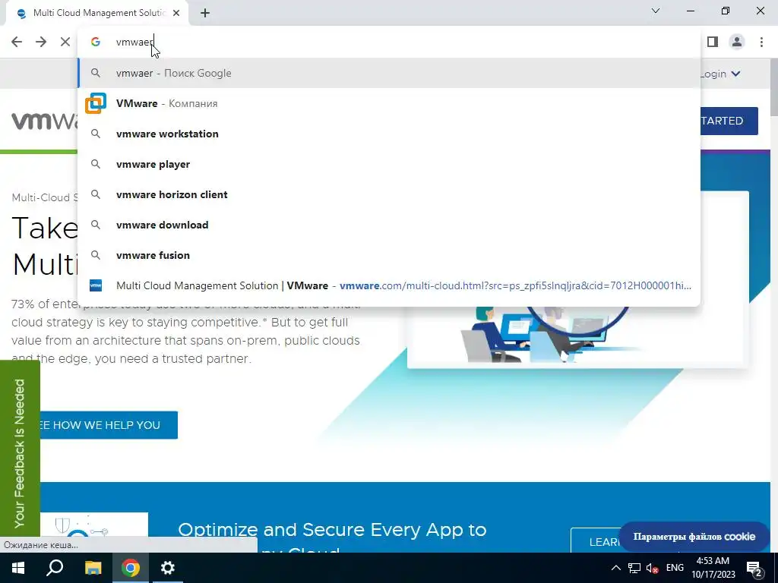Open the clock showing 4:53 AM
The width and height of the screenshot is (778, 583).
tap(713, 568)
